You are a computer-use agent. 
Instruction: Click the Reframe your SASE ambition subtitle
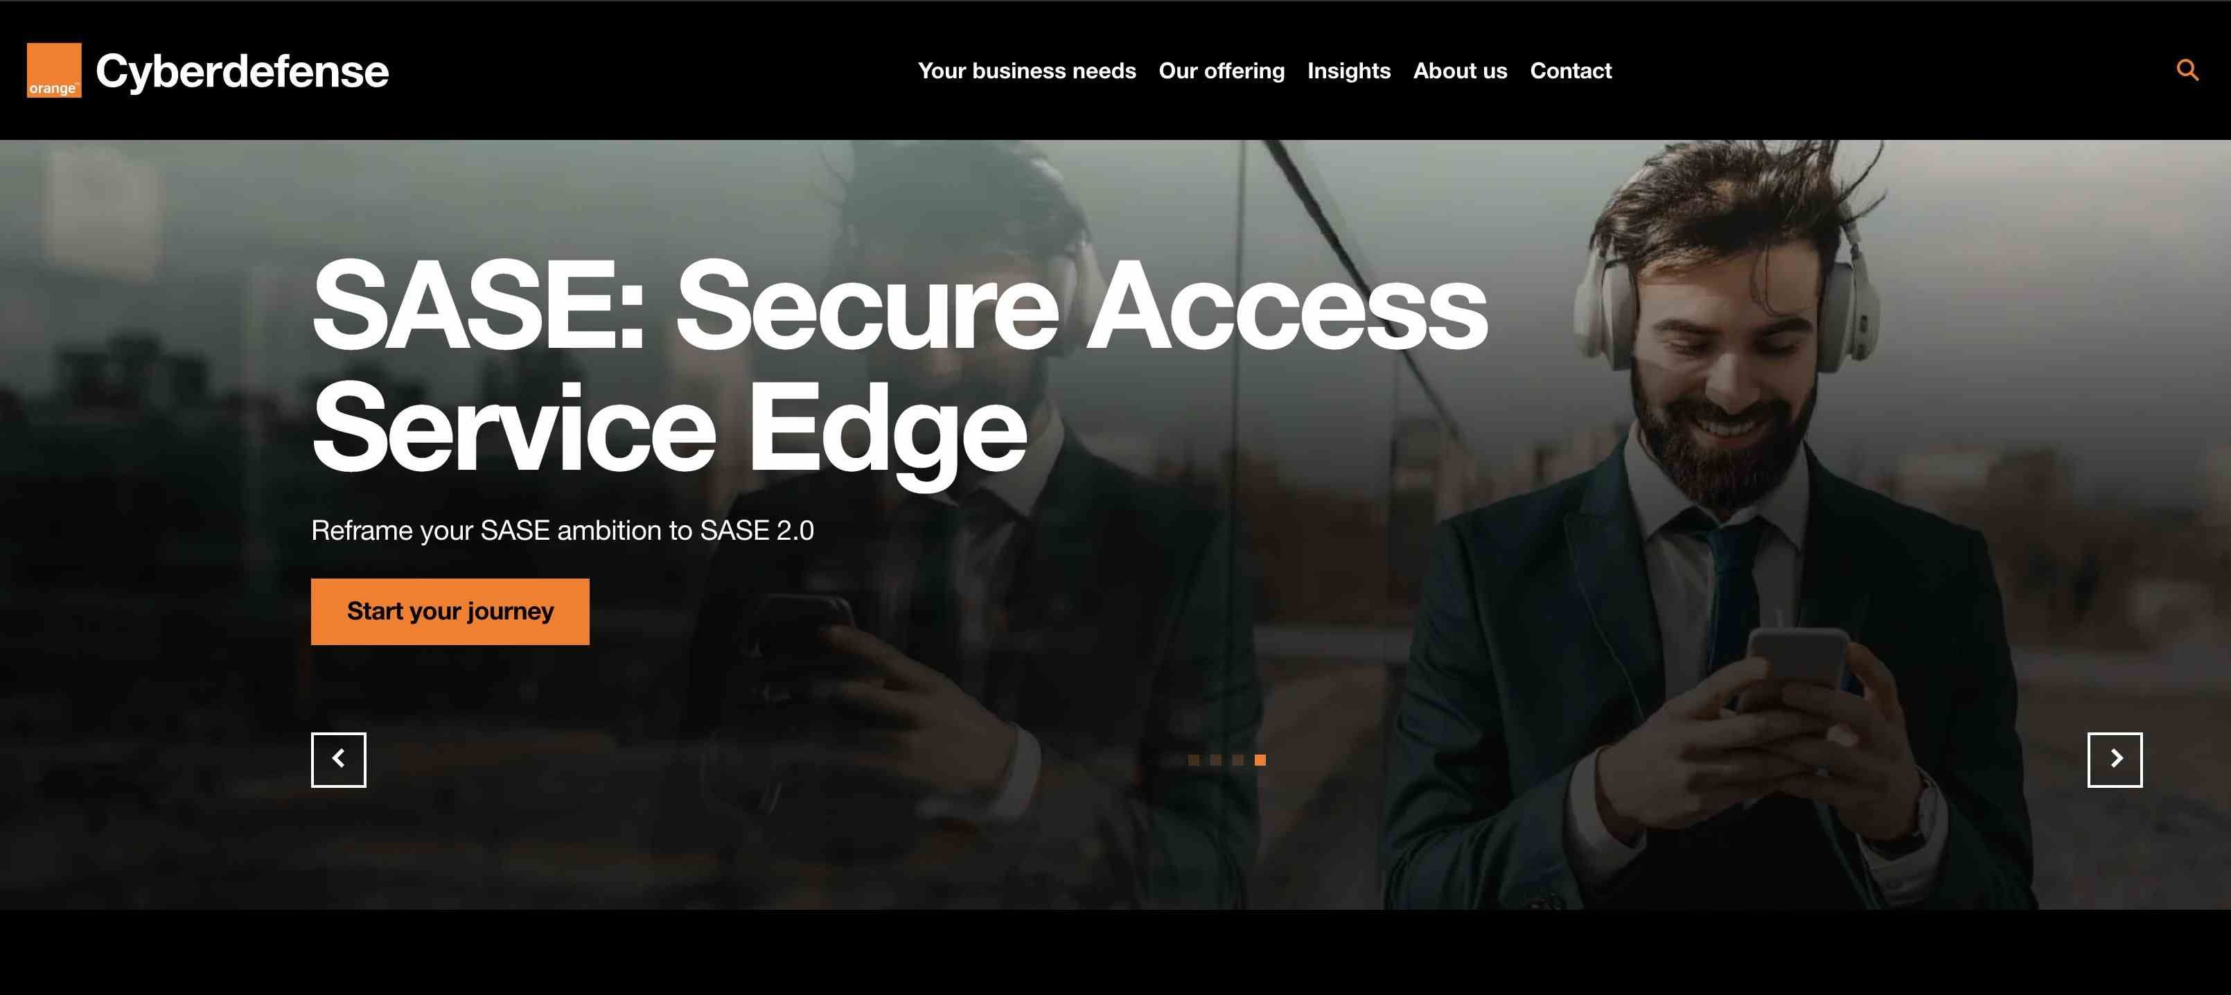(x=562, y=530)
